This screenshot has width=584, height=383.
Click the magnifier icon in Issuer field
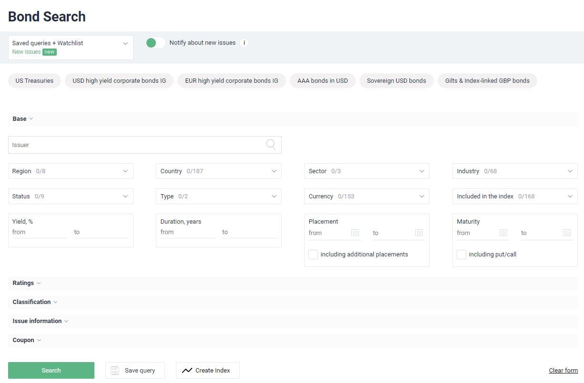271,145
